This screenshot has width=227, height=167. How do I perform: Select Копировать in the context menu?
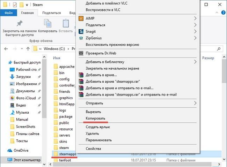tap(95, 118)
